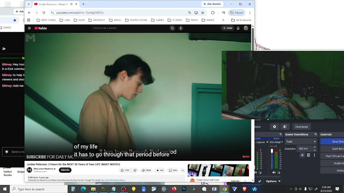The image size is (344, 193).
Task: Open OBS source filters icon
Action: [x=285, y=127]
